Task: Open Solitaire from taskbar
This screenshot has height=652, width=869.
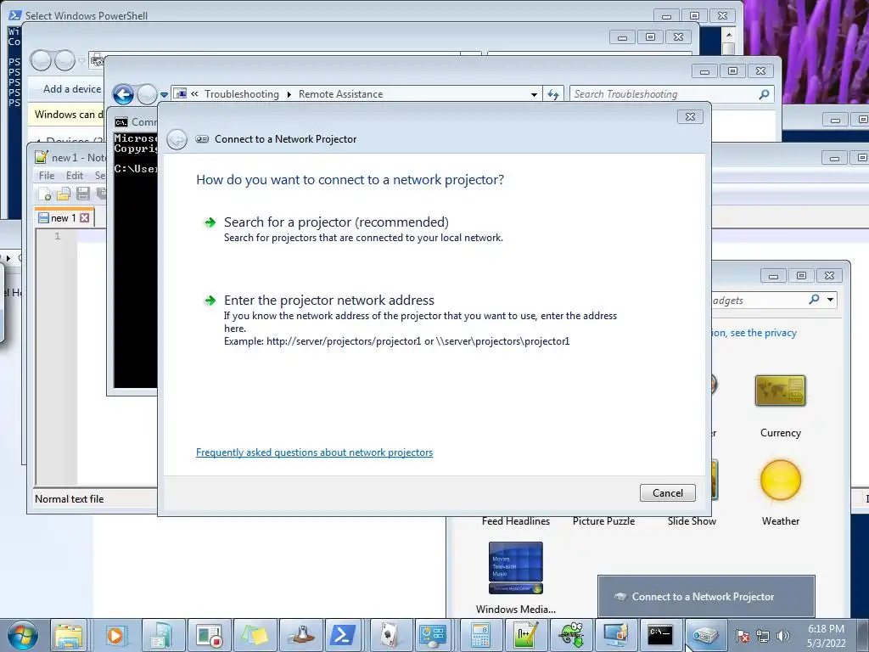Action: pyautogui.click(x=389, y=635)
